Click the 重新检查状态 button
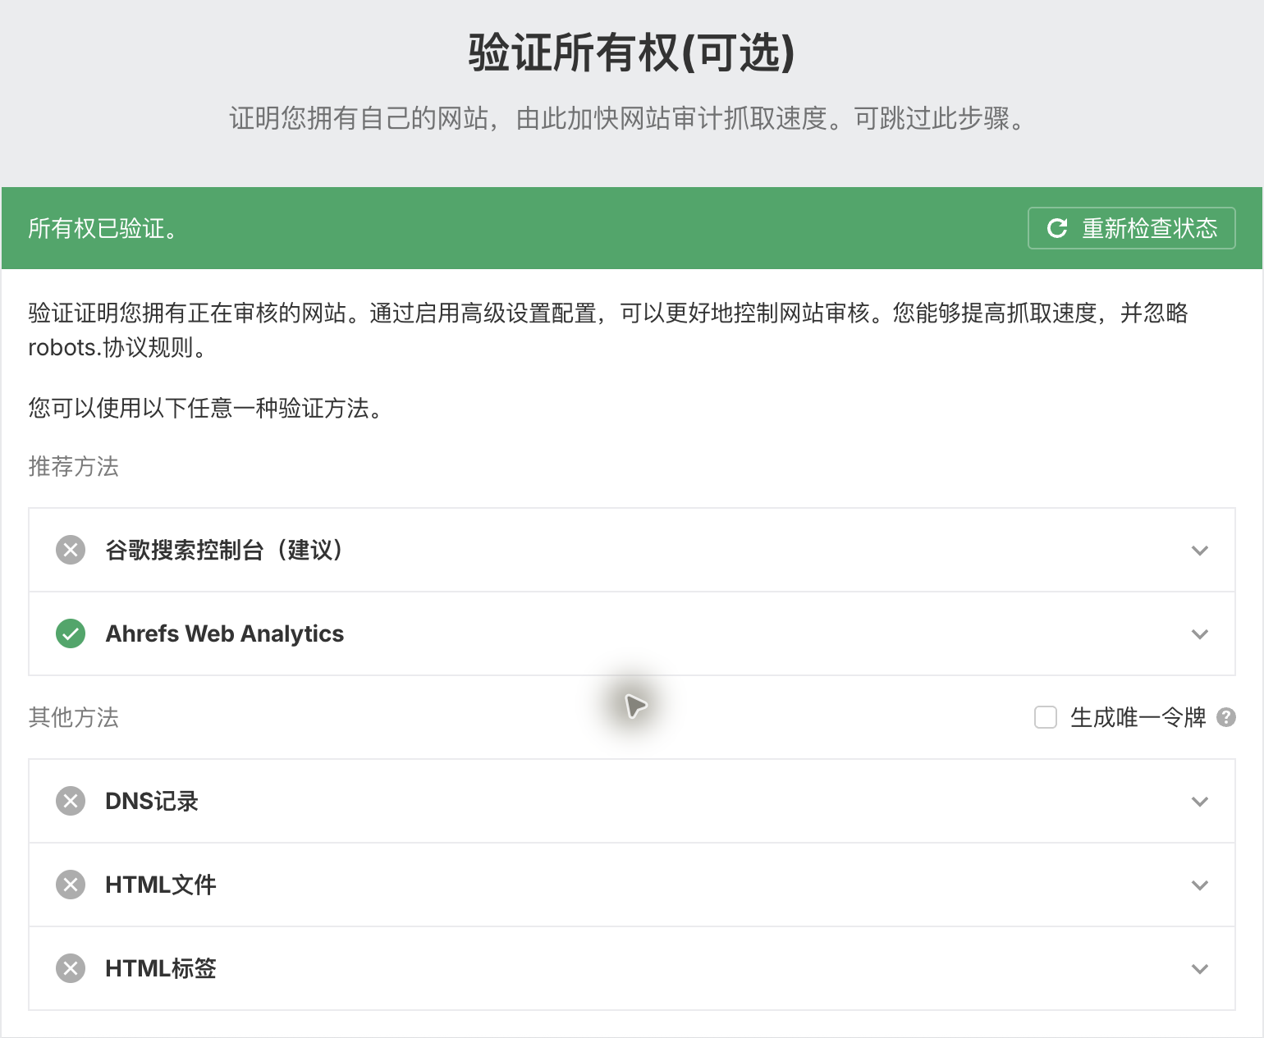1264x1038 pixels. point(1131,228)
